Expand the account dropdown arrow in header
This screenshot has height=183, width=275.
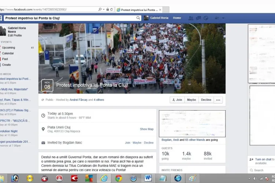pyautogui.click(x=223, y=18)
